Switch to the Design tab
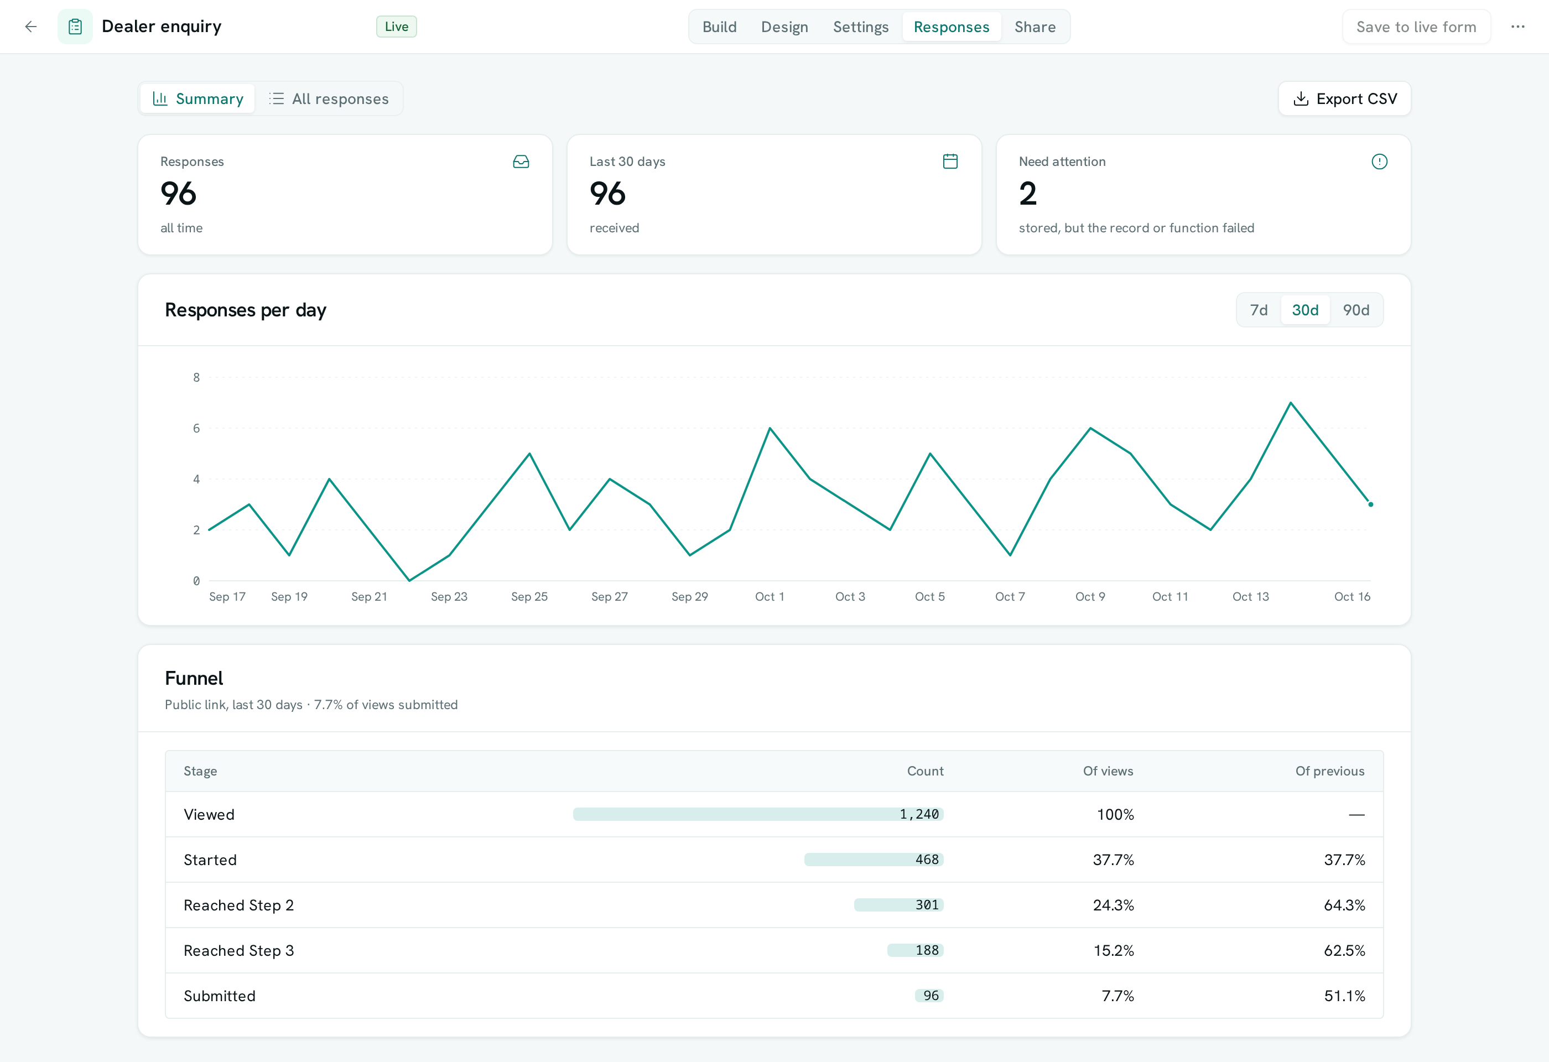Viewport: 1549px width, 1062px height. 784,27
